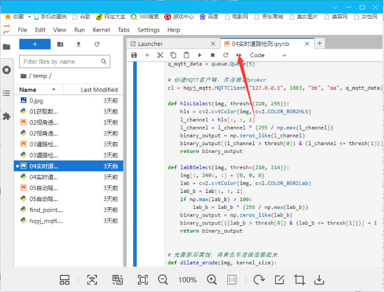Cut the selected cell with scissors icon

point(160,55)
